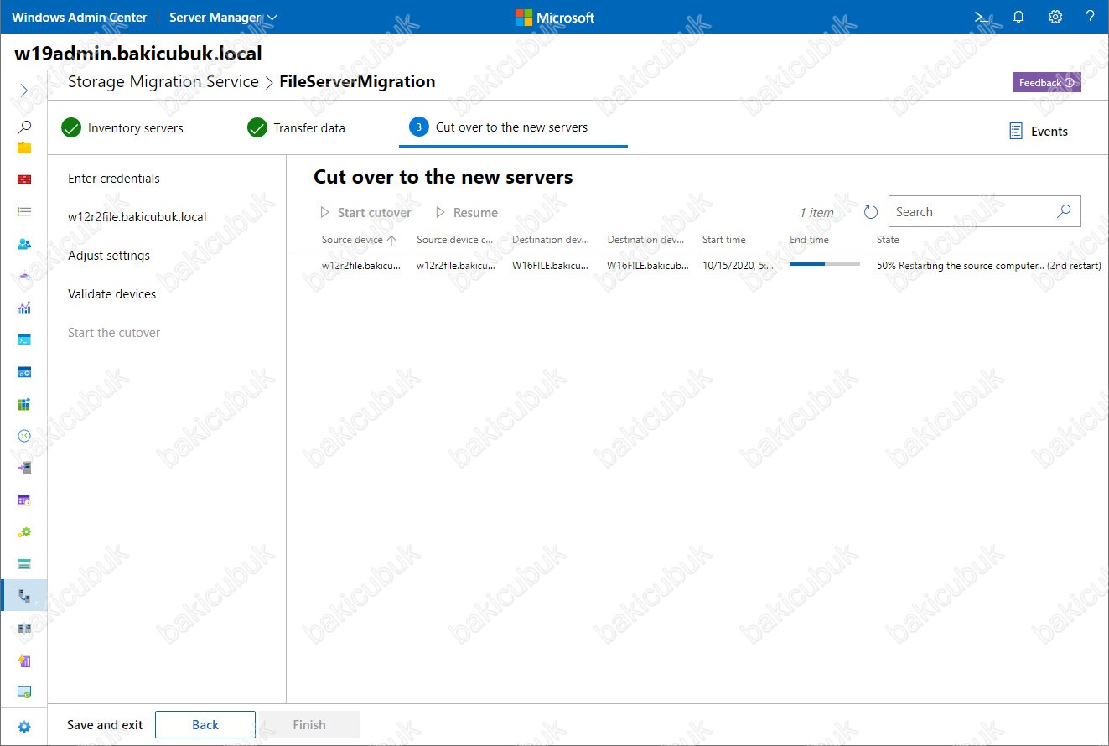
Task: Open the Roles and features icon
Action: (x=24, y=468)
